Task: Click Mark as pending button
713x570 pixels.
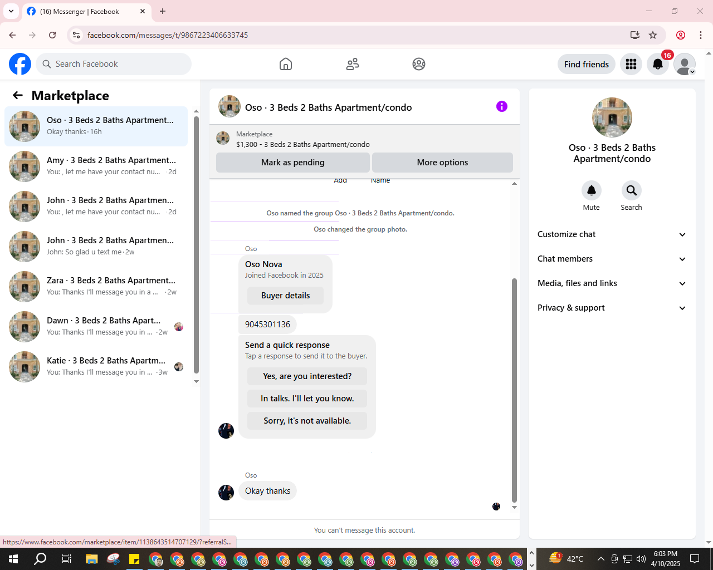Action: click(x=293, y=163)
